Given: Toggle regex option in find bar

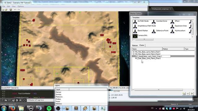Looking at the screenshot, I should coord(2,100).
